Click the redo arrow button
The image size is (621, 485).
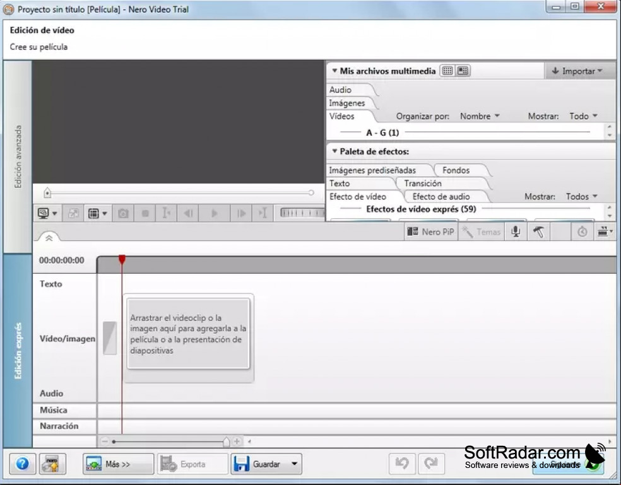pos(431,464)
